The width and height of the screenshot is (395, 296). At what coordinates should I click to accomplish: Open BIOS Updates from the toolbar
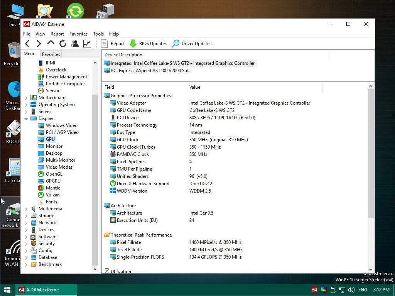click(x=148, y=44)
